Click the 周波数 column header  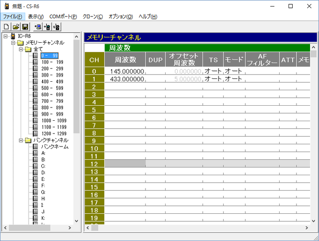[125, 60]
